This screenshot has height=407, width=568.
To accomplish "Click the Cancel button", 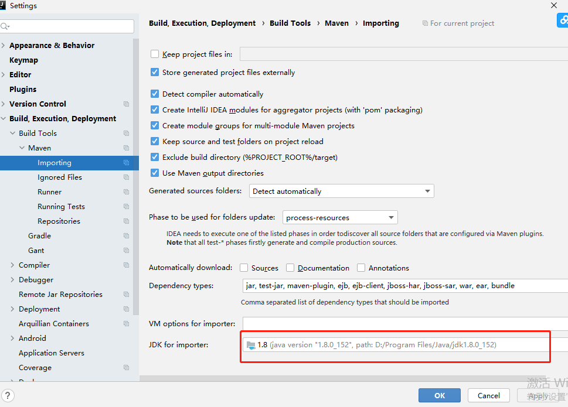I will point(489,395).
